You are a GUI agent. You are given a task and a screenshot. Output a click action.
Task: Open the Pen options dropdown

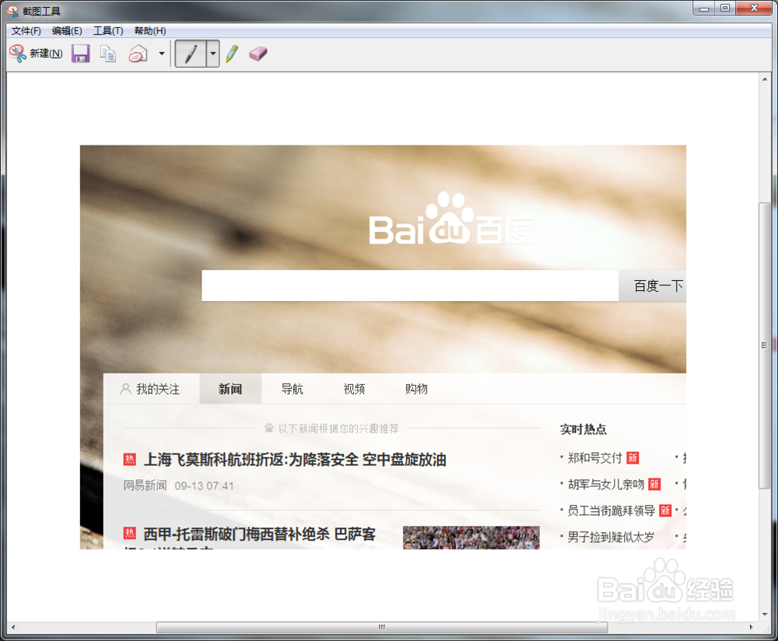pos(211,53)
